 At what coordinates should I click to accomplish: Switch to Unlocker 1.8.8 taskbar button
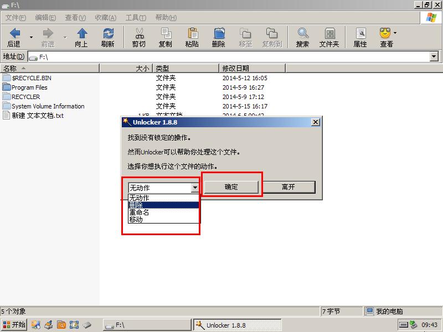coord(238,325)
